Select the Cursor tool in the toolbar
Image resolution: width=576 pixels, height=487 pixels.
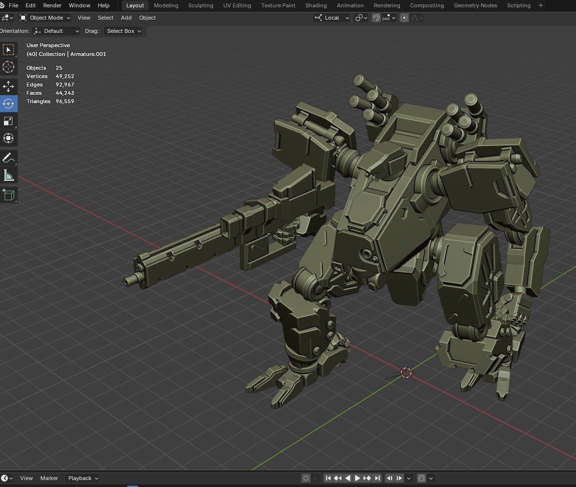coord(8,67)
